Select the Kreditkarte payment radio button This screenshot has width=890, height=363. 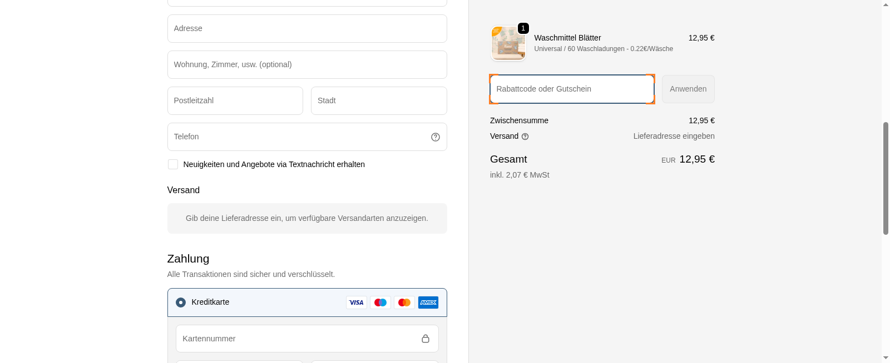pyautogui.click(x=181, y=302)
